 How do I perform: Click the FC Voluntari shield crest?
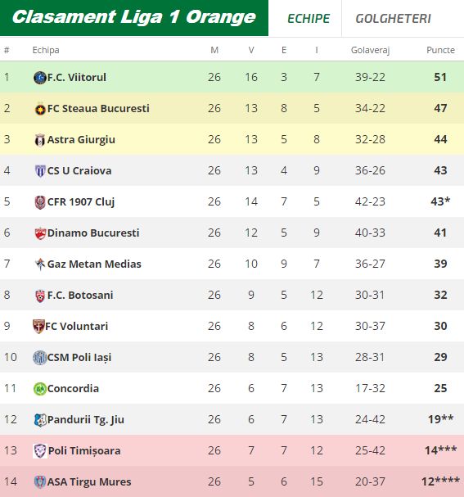point(38,326)
